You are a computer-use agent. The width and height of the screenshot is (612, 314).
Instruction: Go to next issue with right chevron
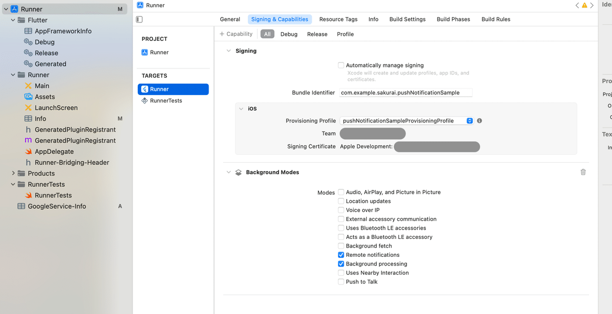click(x=592, y=5)
